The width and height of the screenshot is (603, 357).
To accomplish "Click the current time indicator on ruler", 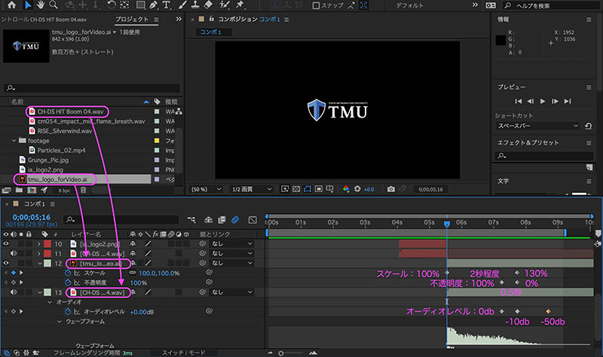I will (x=447, y=224).
